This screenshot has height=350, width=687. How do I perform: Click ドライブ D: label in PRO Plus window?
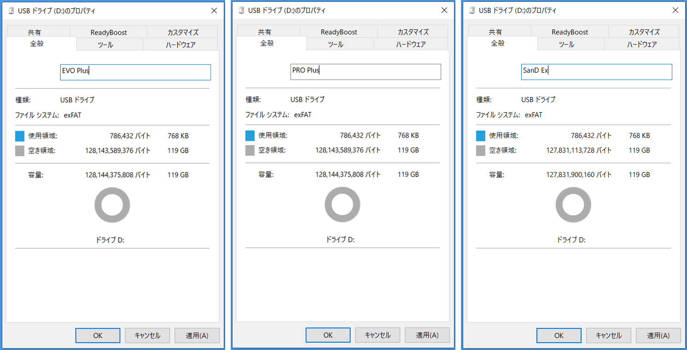tap(340, 240)
